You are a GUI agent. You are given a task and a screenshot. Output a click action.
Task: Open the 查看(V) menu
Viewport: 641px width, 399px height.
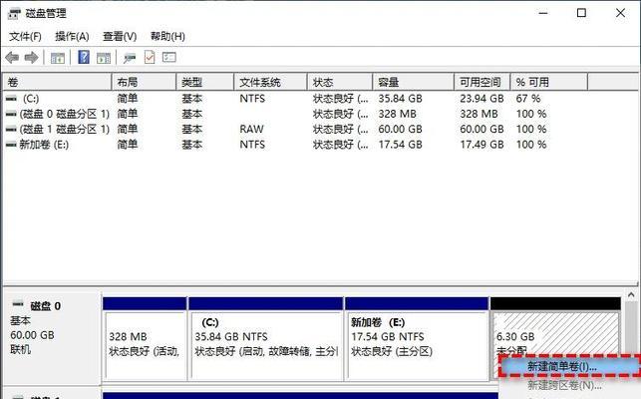pyautogui.click(x=120, y=37)
